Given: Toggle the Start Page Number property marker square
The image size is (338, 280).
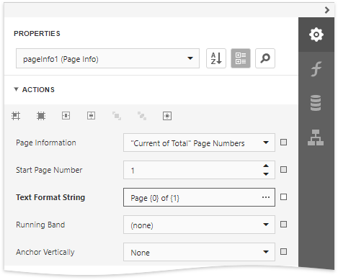Looking at the screenshot, I should click(283, 170).
